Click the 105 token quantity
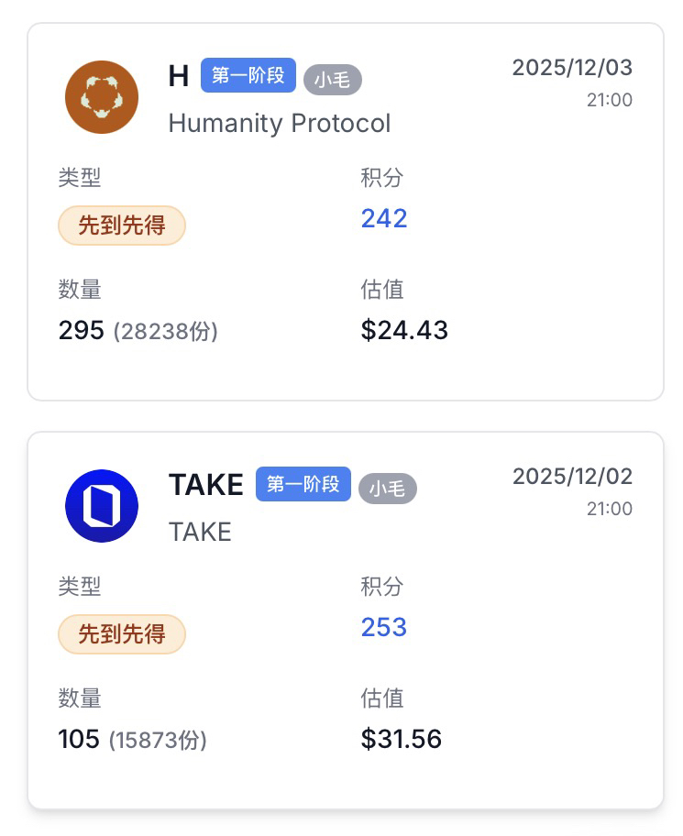The height and width of the screenshot is (836, 683). click(79, 739)
